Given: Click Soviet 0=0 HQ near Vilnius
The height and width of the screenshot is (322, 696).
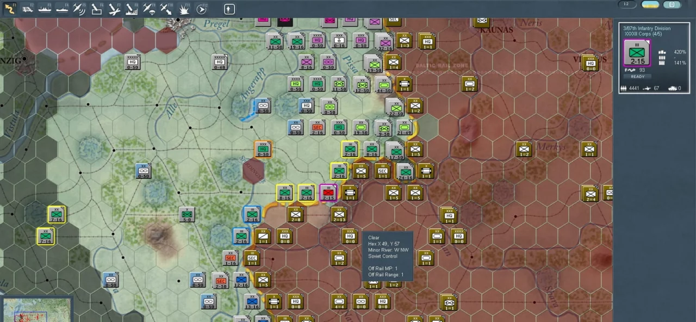Looking at the screenshot, I should [590, 63].
